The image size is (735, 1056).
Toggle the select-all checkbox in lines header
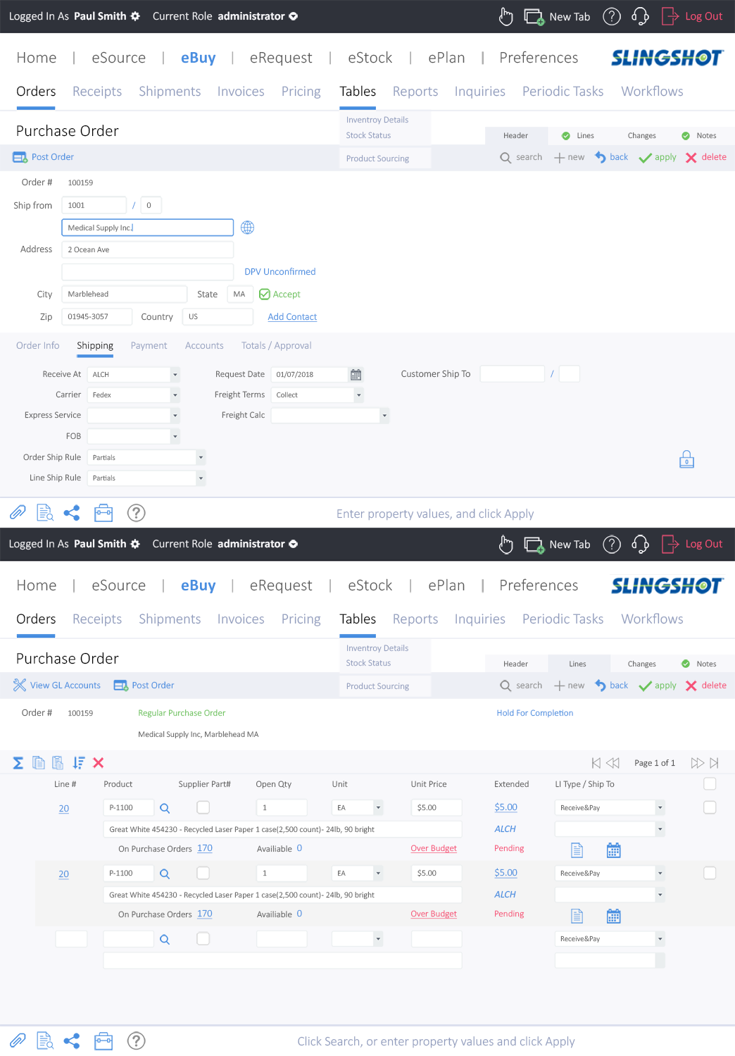[x=710, y=783]
